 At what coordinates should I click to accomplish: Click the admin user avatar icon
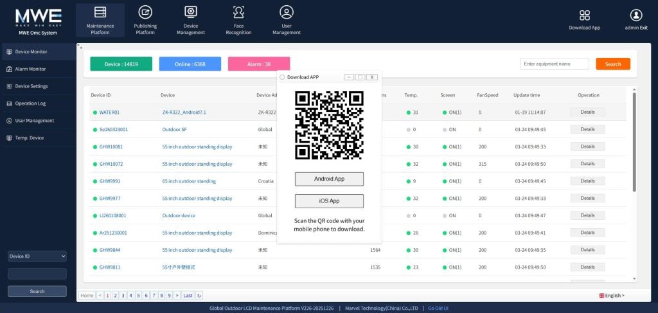(x=636, y=15)
